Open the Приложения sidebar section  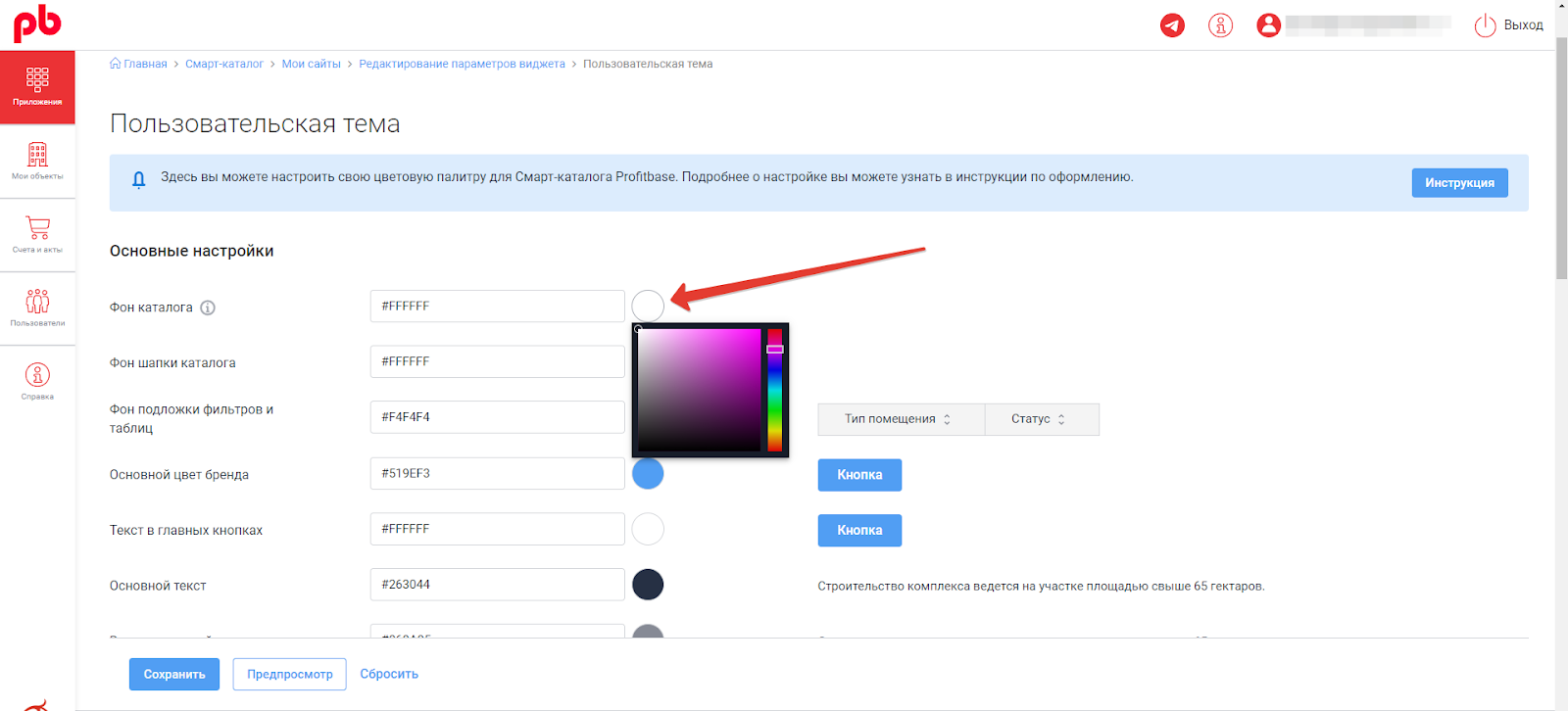tap(37, 87)
